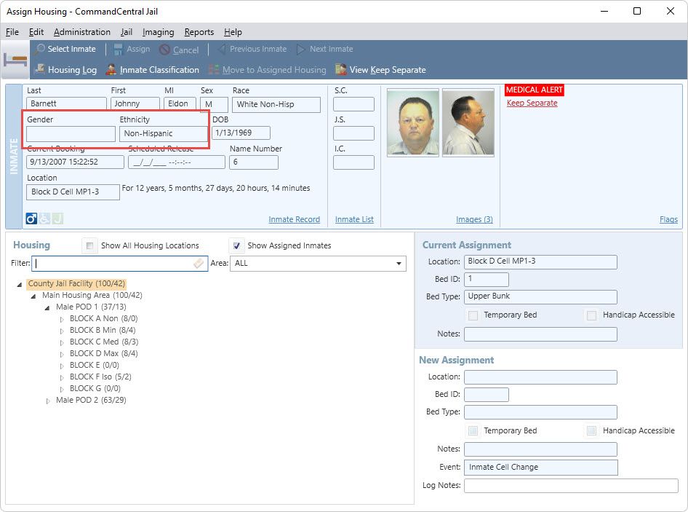This screenshot has height=512, width=688.
Task: Click into the Log Notes field
Action: [571, 486]
